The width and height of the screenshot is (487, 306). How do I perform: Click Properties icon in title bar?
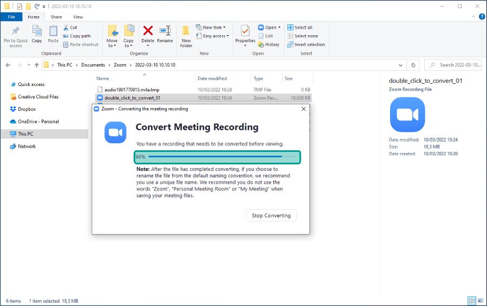click(x=19, y=6)
